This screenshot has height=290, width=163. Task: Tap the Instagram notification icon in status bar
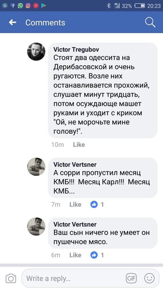[28, 6]
